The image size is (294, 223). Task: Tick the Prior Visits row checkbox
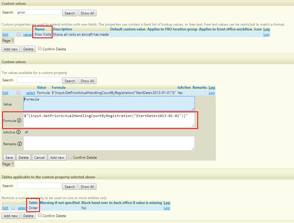(18, 34)
